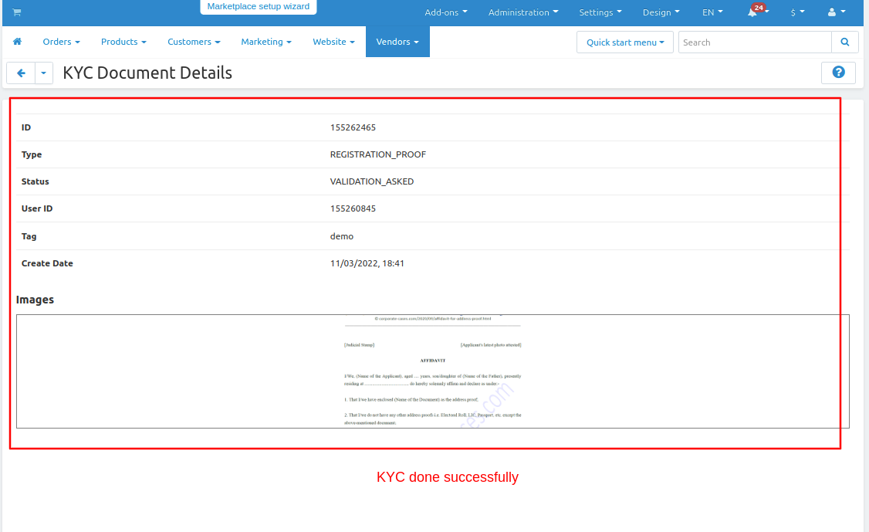The width and height of the screenshot is (869, 532).
Task: Open notifications bell with 24 badge
Action: coord(756,12)
